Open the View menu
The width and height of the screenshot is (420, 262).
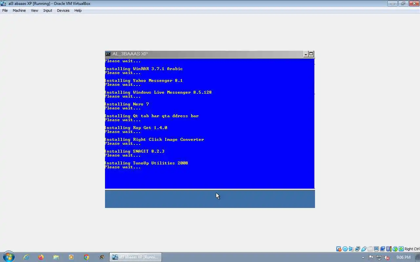[34, 10]
